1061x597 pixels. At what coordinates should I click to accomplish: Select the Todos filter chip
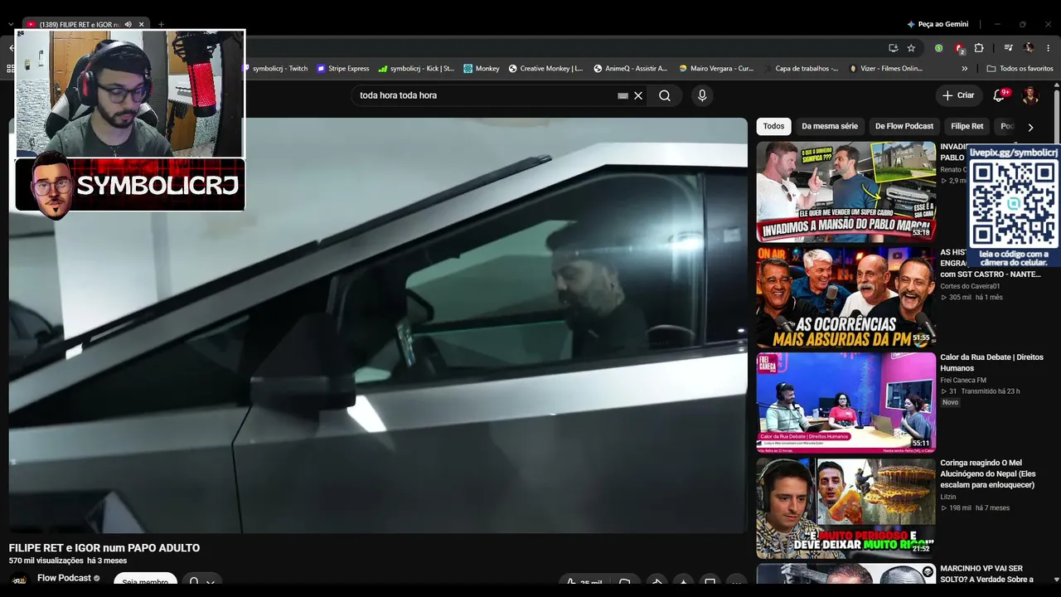pyautogui.click(x=773, y=126)
